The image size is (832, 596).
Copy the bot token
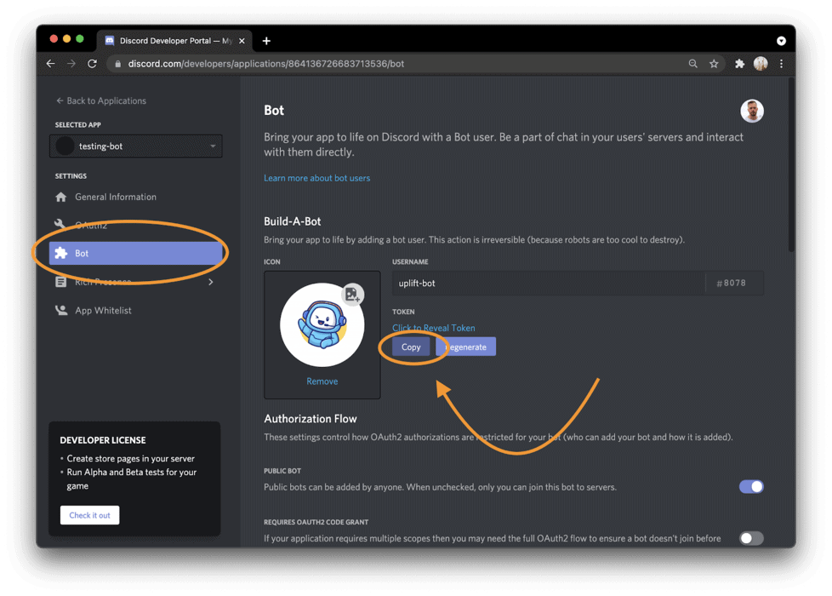(411, 347)
